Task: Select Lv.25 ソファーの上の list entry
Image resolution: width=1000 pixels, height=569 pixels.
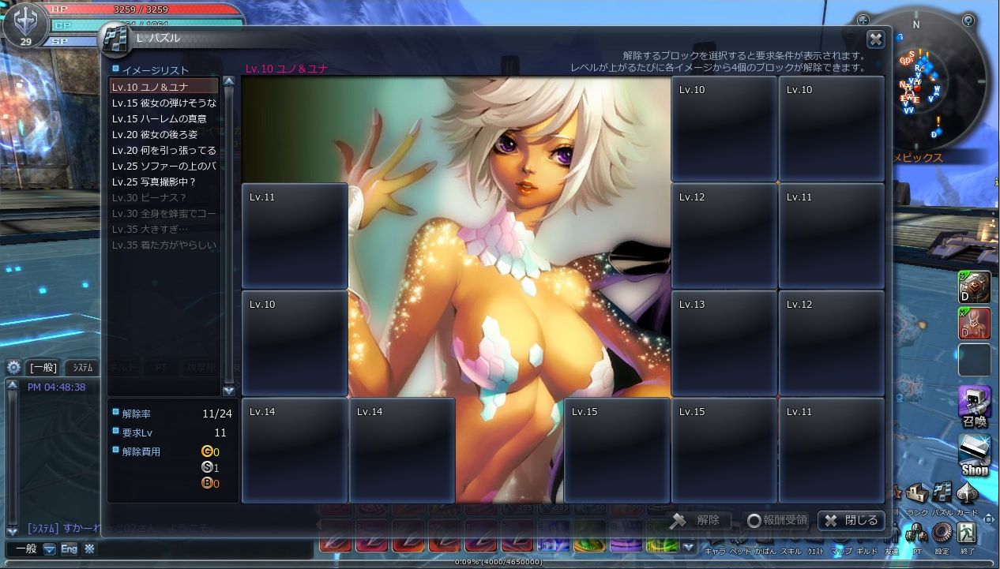Action: click(x=164, y=166)
